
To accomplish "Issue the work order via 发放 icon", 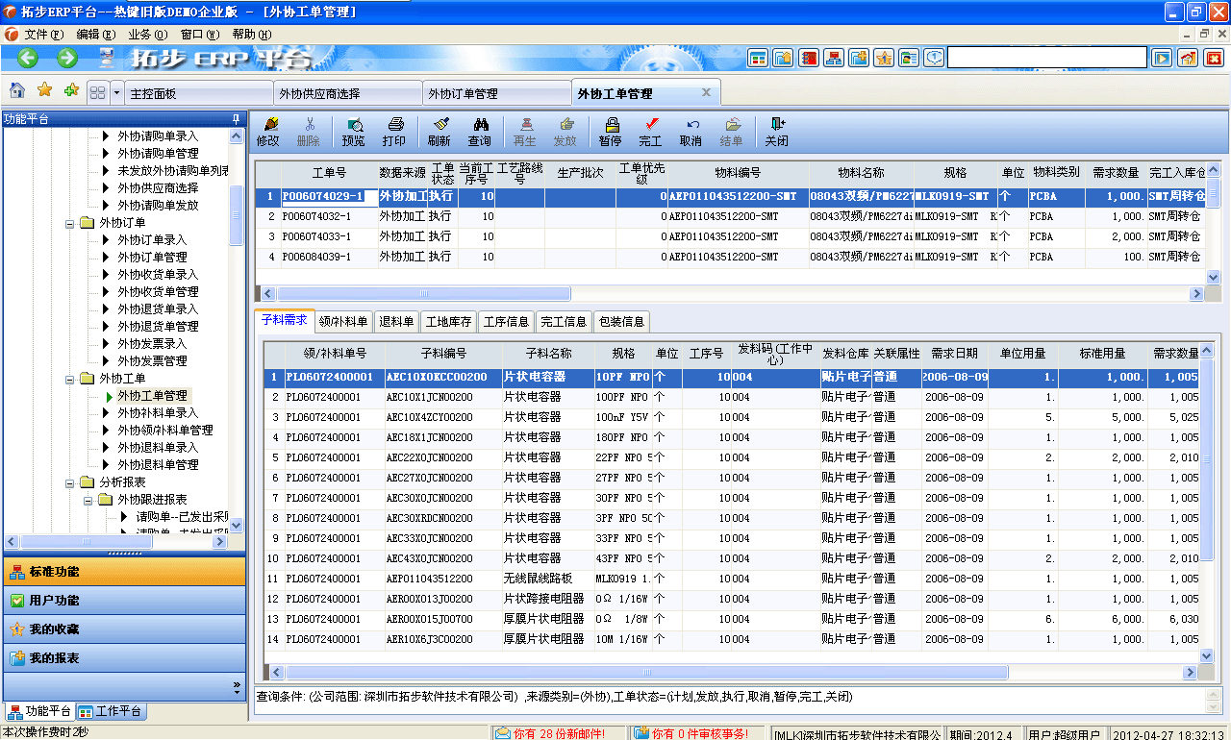I will [565, 130].
